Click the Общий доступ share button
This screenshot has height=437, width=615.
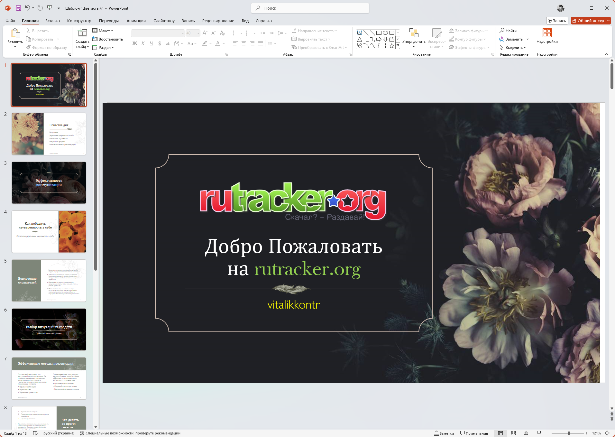coord(591,21)
